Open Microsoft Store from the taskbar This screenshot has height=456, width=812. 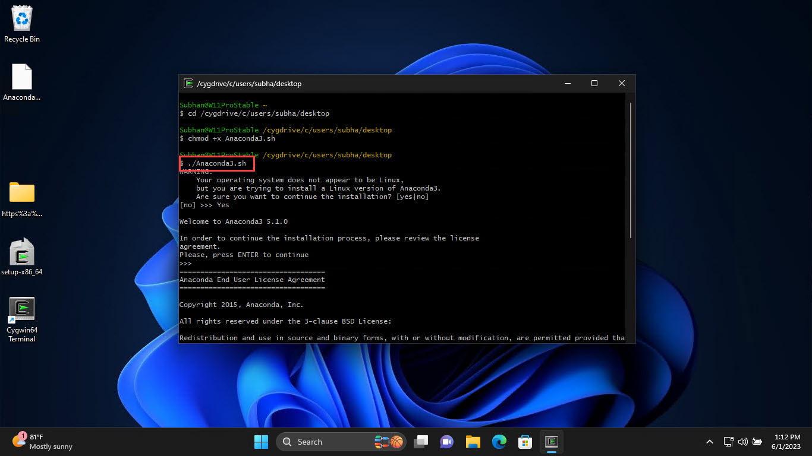click(x=525, y=442)
